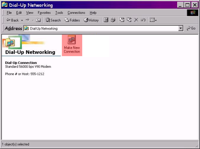
Task: Open the Views dropdown in toolbar
Action: pyautogui.click(x=153, y=20)
